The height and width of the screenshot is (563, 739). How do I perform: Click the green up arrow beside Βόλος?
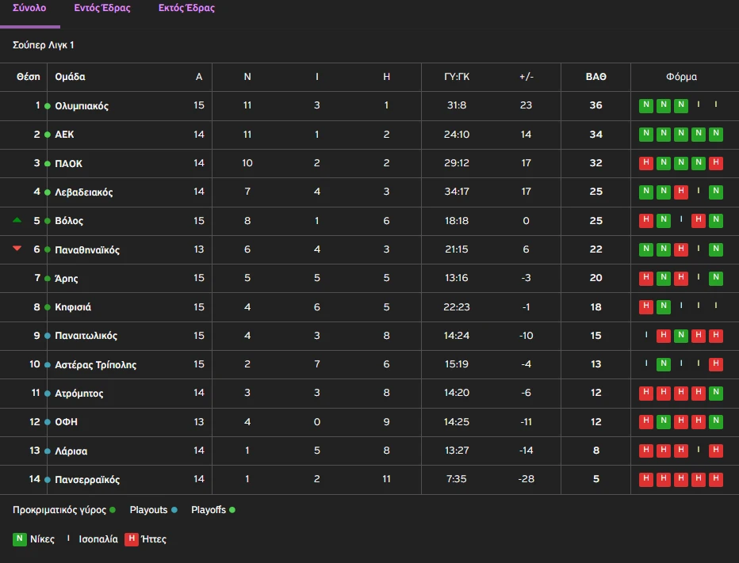tap(17, 220)
